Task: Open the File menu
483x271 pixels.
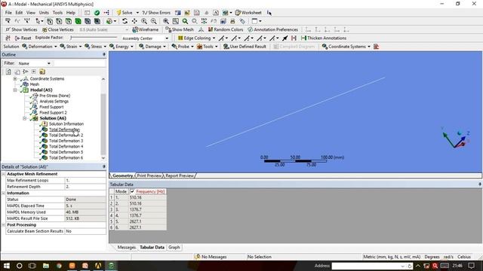Action: (x=8, y=13)
